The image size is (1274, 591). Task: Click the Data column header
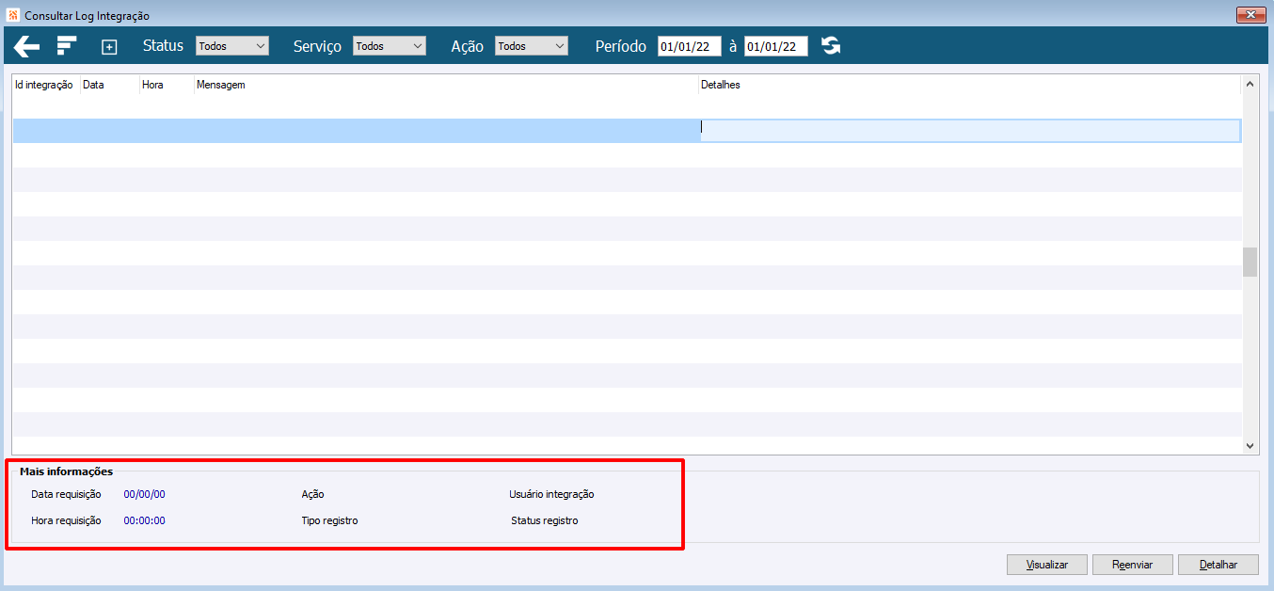pos(110,85)
